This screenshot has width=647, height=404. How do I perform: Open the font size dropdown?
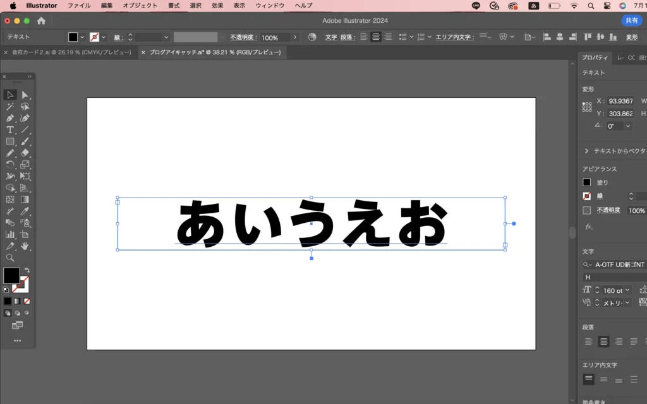627,290
